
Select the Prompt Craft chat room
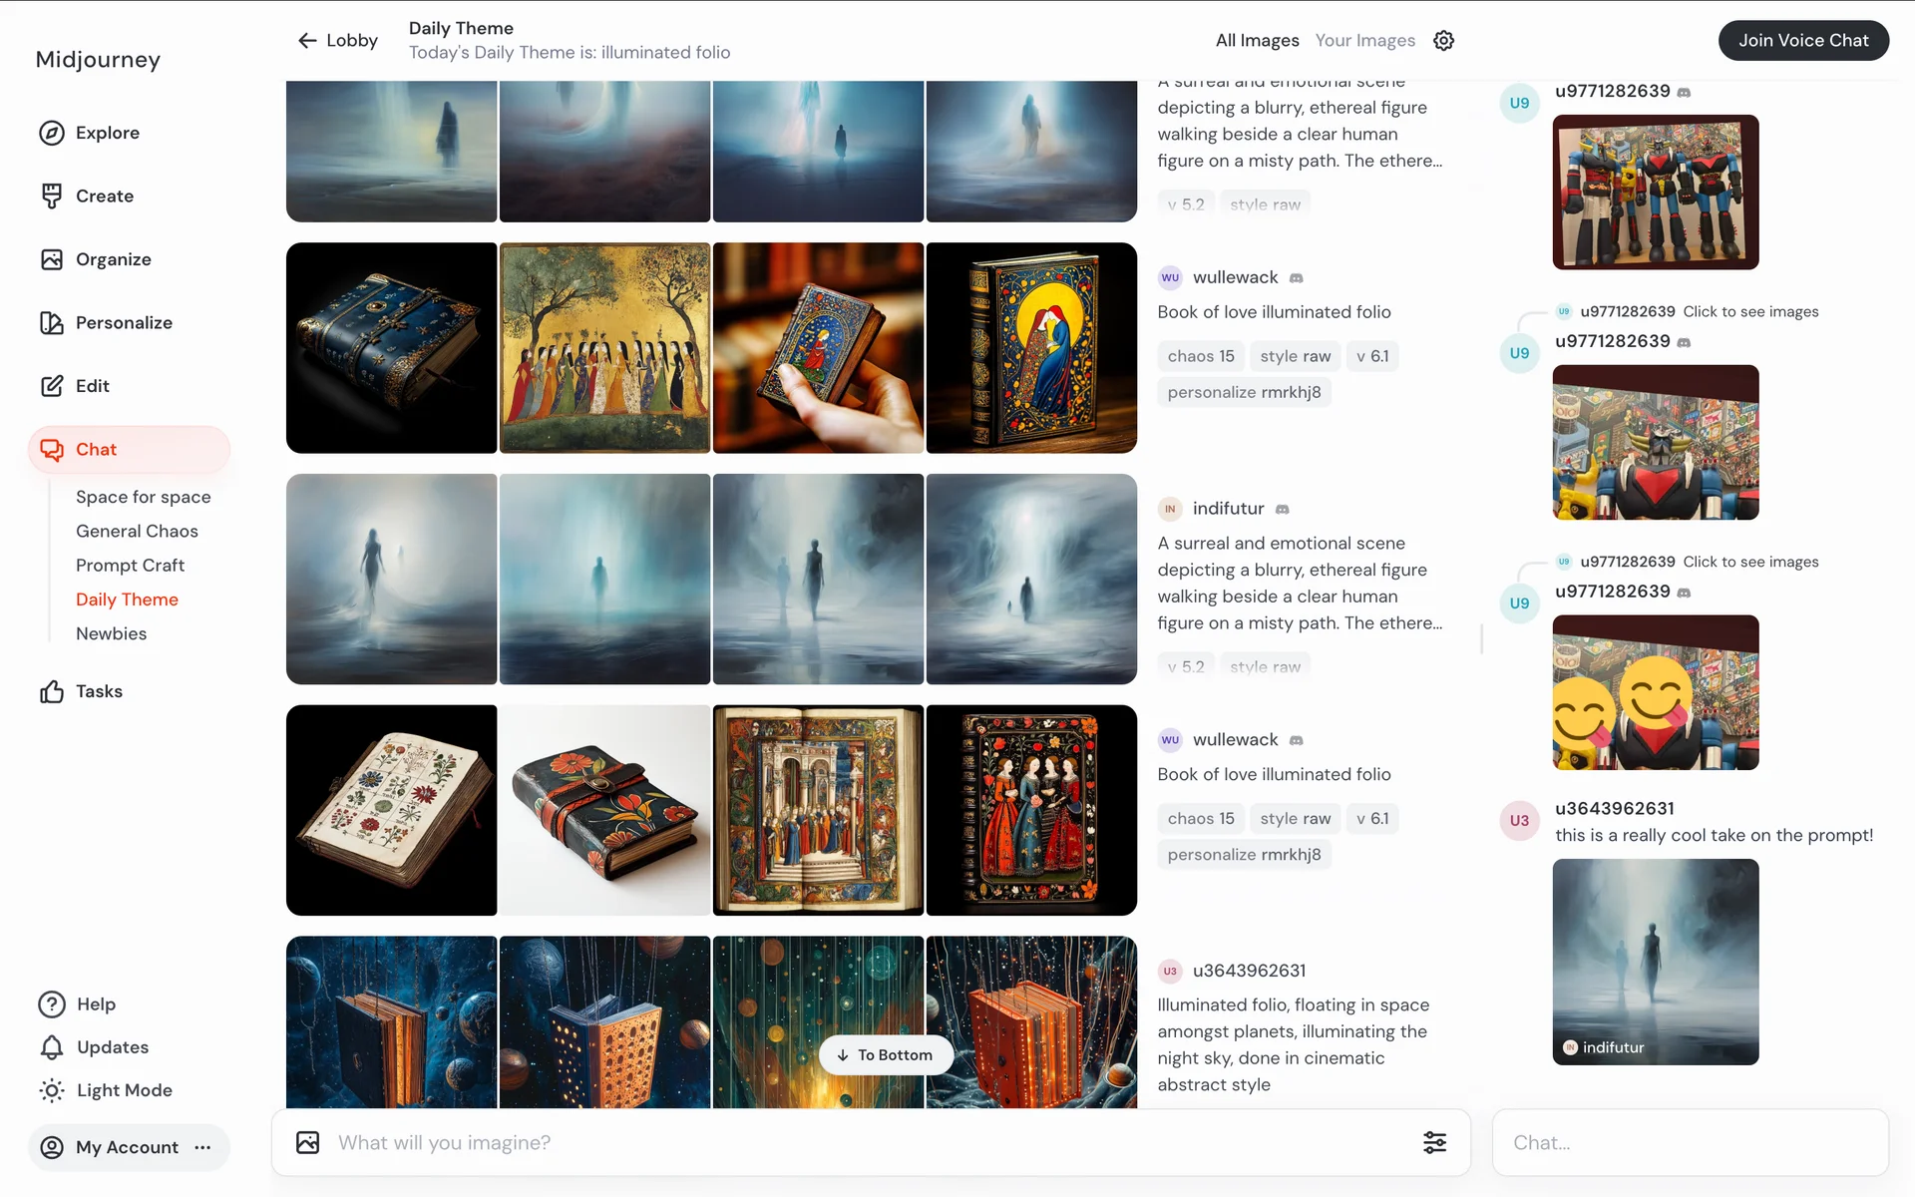[x=130, y=566]
